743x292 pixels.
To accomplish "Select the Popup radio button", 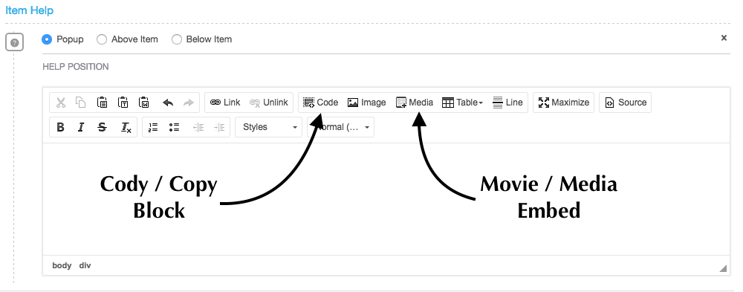I will click(x=46, y=39).
